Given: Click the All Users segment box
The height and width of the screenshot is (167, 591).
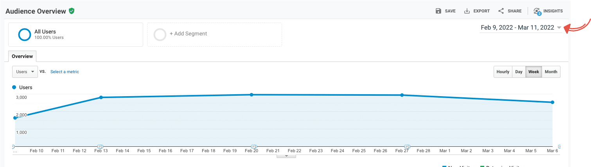Looking at the screenshot, I should 75,35.
